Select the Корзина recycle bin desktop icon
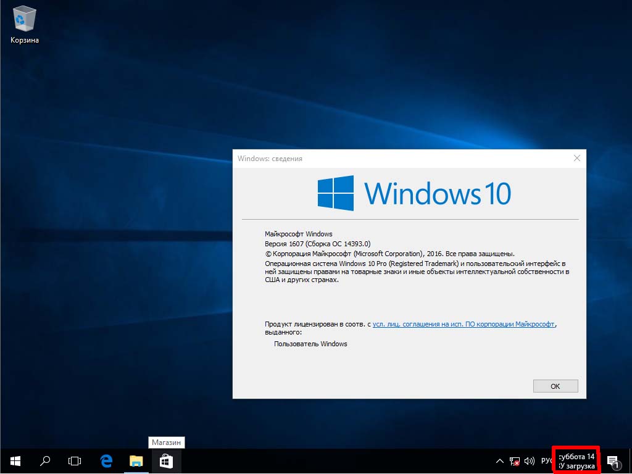632x474 pixels. (x=25, y=25)
